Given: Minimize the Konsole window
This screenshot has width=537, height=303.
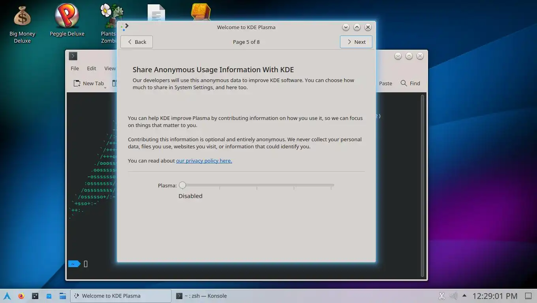Looking at the screenshot, I should (398, 56).
